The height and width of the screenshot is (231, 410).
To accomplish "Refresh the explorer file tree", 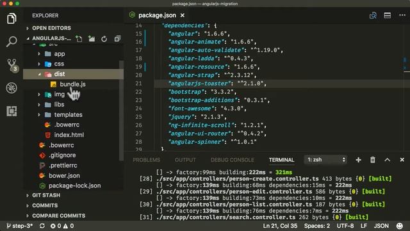I will [104, 38].
